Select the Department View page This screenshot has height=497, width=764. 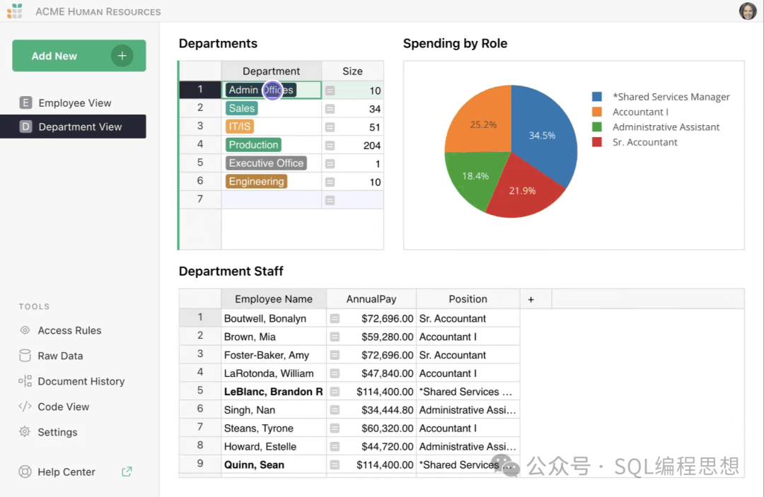click(x=73, y=127)
